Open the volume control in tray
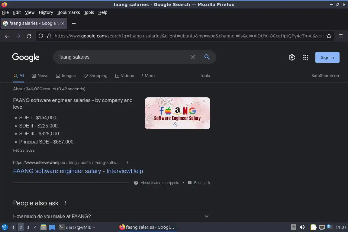This screenshot has width=348, height=232. tap(302, 227)
